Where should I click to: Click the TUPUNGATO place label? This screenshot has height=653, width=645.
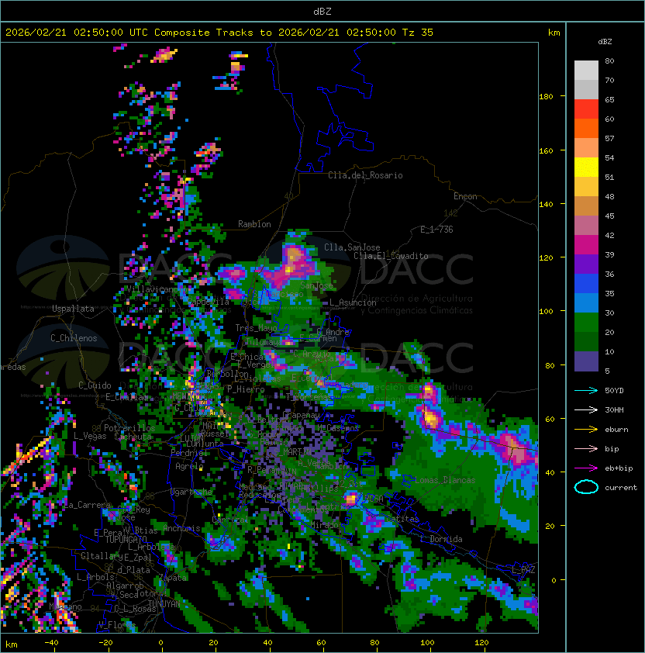(x=126, y=539)
